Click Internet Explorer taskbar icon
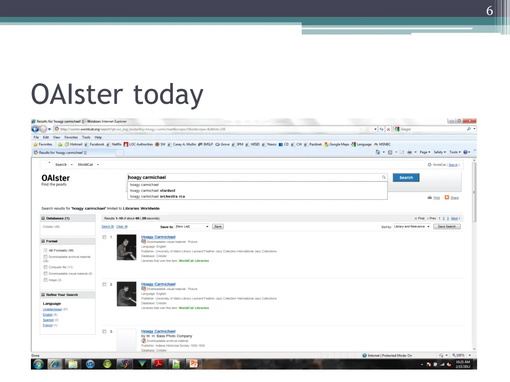Viewport: 510px width, 382px height. 55,364
